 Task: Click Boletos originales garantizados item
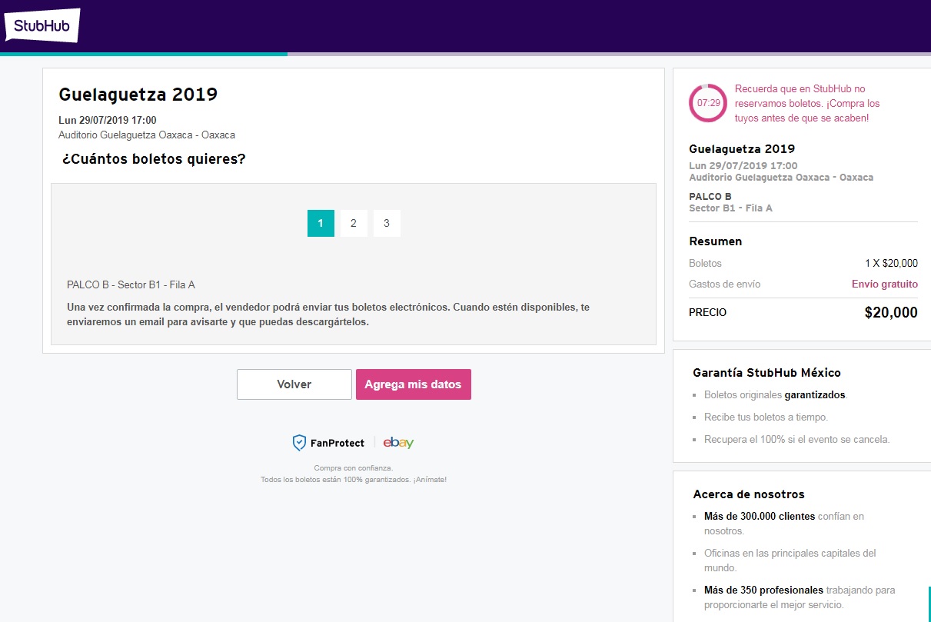pyautogui.click(x=774, y=395)
